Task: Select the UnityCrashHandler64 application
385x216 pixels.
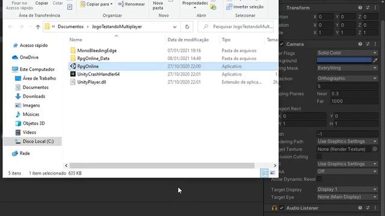Action: (x=98, y=74)
